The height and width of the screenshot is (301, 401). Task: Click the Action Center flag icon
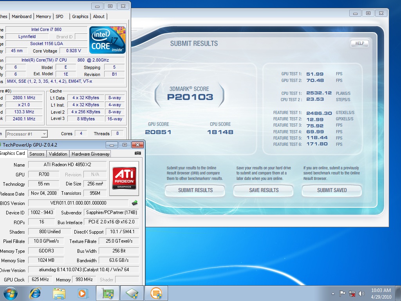342,293
